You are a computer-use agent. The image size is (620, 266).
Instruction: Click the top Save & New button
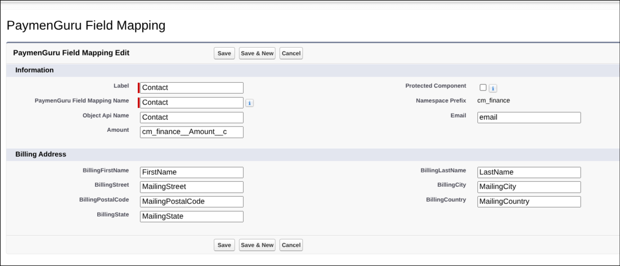click(x=257, y=53)
